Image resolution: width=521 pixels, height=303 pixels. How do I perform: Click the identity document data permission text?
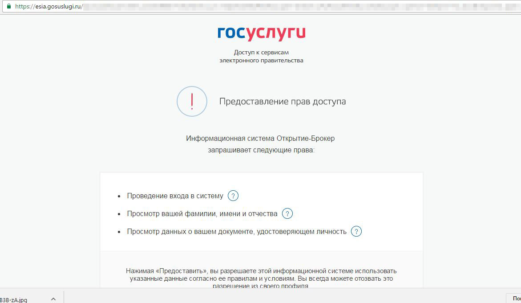click(236, 232)
